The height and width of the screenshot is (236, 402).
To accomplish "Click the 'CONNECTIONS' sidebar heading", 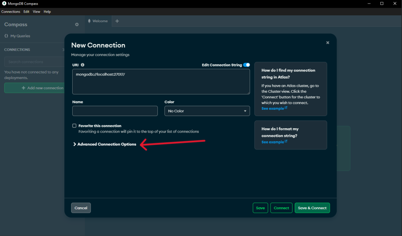I will (x=17, y=50).
